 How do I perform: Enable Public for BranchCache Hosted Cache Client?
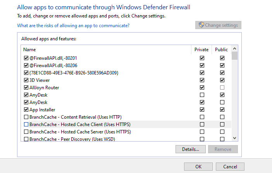click(222, 125)
